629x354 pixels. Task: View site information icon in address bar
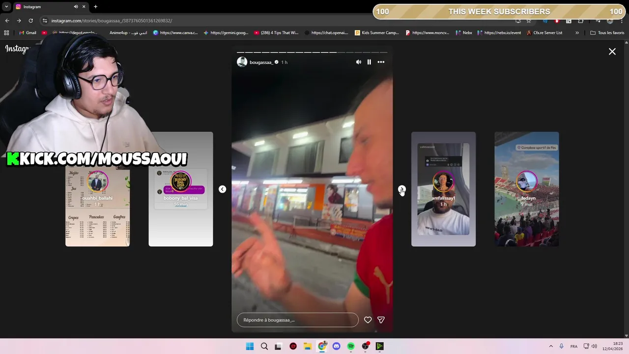click(x=45, y=21)
